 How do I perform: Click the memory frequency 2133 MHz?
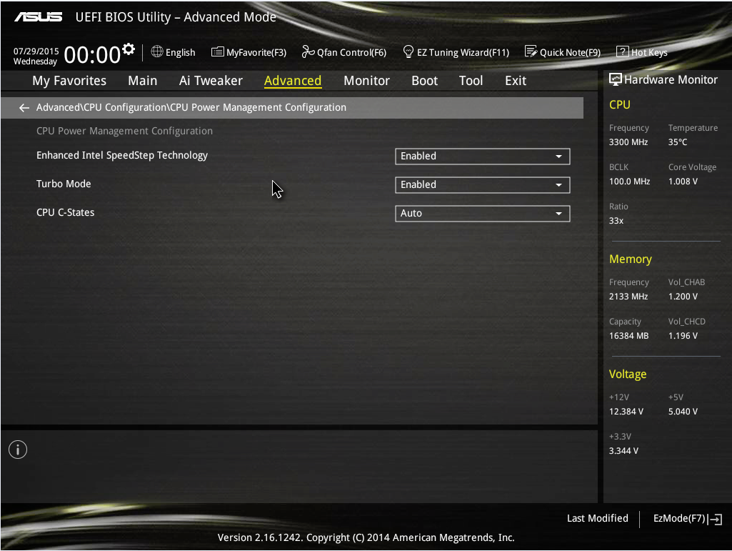click(628, 297)
